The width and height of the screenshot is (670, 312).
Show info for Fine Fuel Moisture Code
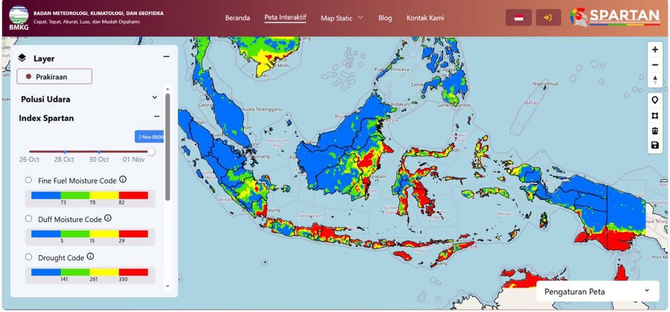pyautogui.click(x=123, y=180)
